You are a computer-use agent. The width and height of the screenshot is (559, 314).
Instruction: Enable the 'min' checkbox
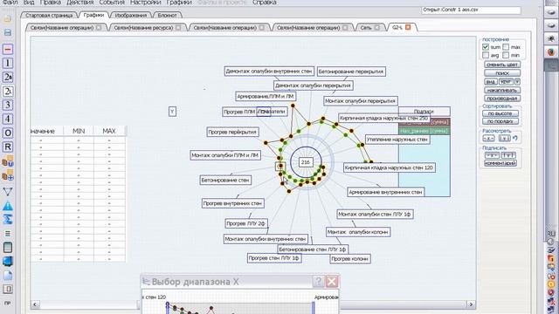pyautogui.click(x=506, y=55)
